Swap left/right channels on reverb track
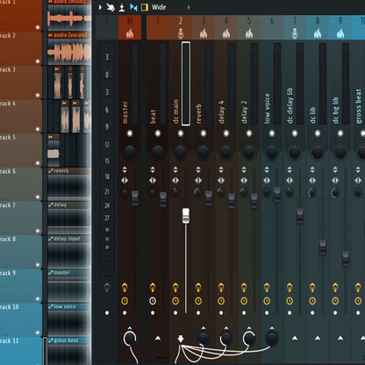This screenshot has height=365, width=365. tap(198, 181)
